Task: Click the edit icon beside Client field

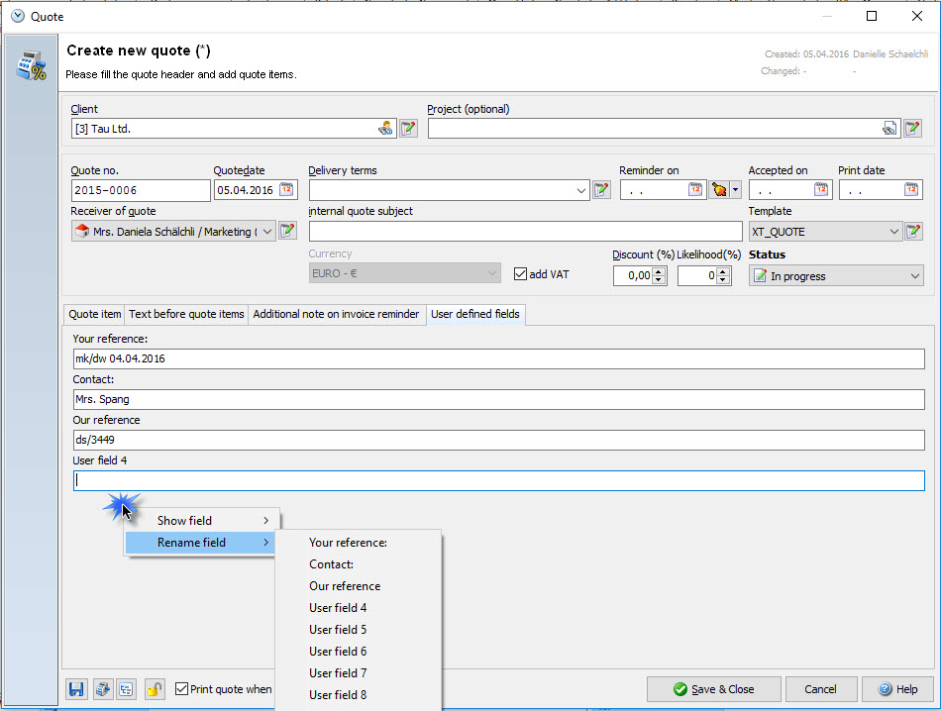Action: [408, 128]
